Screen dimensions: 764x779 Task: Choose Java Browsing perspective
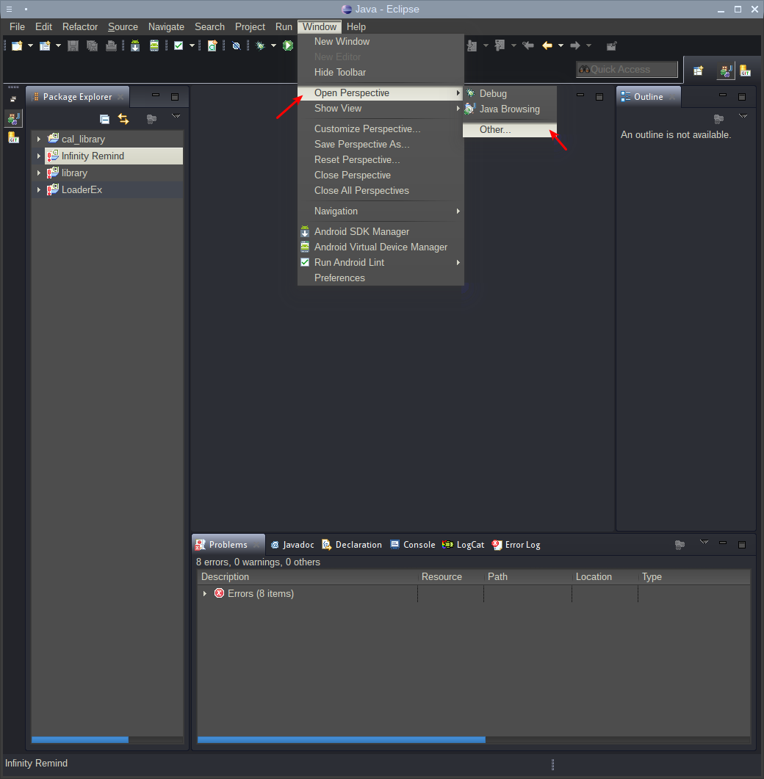point(510,109)
